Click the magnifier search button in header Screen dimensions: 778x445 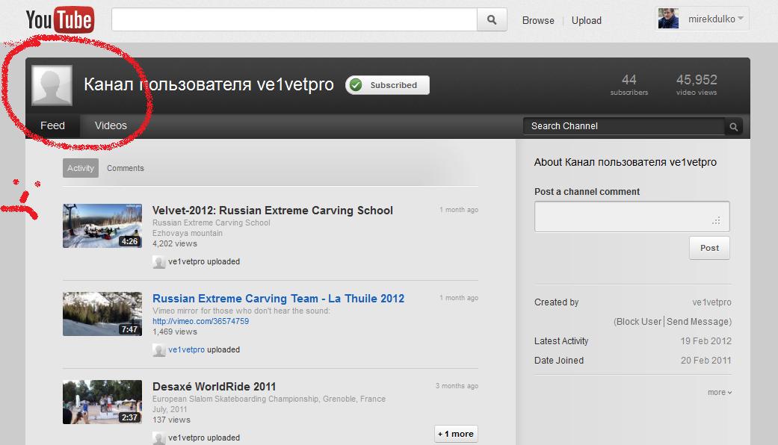pyautogui.click(x=491, y=20)
